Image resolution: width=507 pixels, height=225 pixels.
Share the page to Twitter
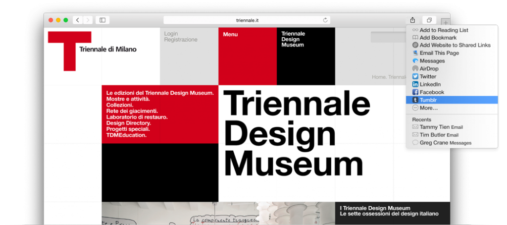click(x=452, y=76)
